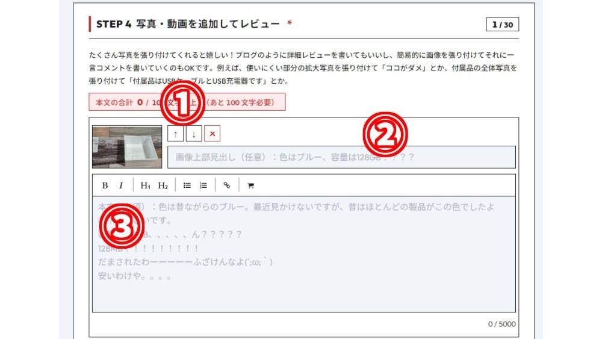Insert a hyperlink with the link icon
Image resolution: width=602 pixels, height=339 pixels.
tap(227, 185)
